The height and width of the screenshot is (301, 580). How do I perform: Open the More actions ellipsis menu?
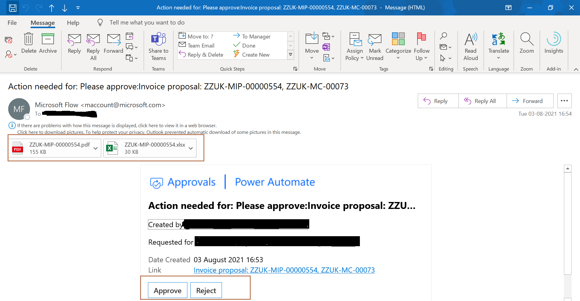pyautogui.click(x=564, y=101)
